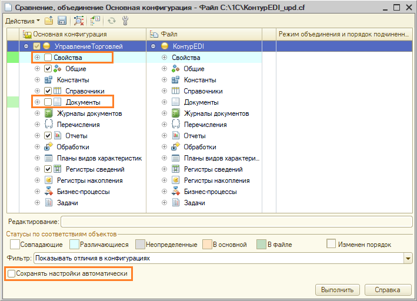Uncheck the Отчеты checkbox

click(x=48, y=136)
